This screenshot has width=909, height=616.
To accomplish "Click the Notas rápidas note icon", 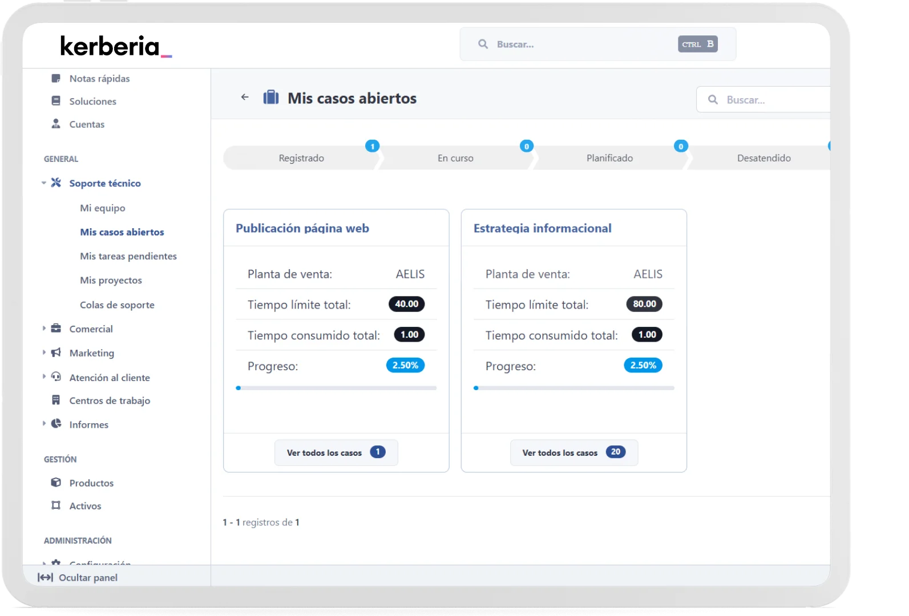I will (x=56, y=78).
